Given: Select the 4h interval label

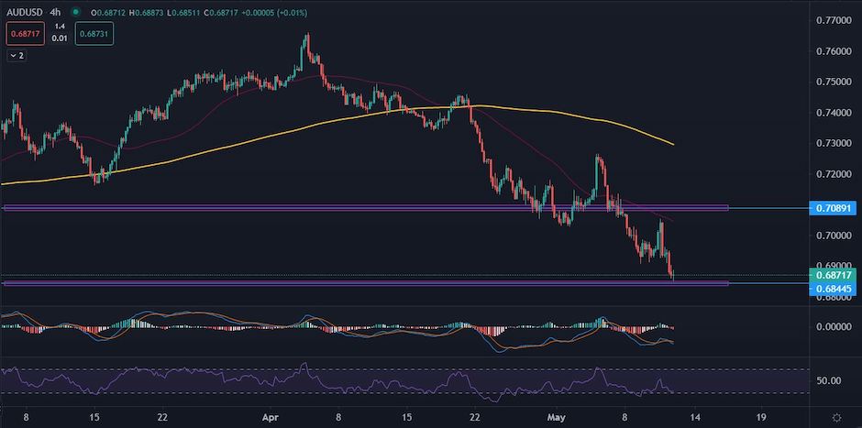Looking at the screenshot, I should coord(53,12).
